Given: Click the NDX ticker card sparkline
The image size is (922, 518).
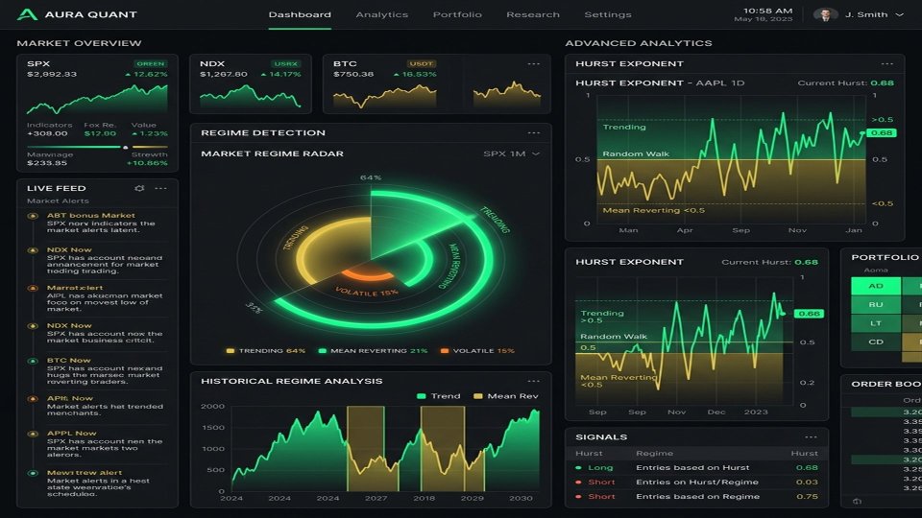Looking at the screenshot, I should tap(251, 96).
